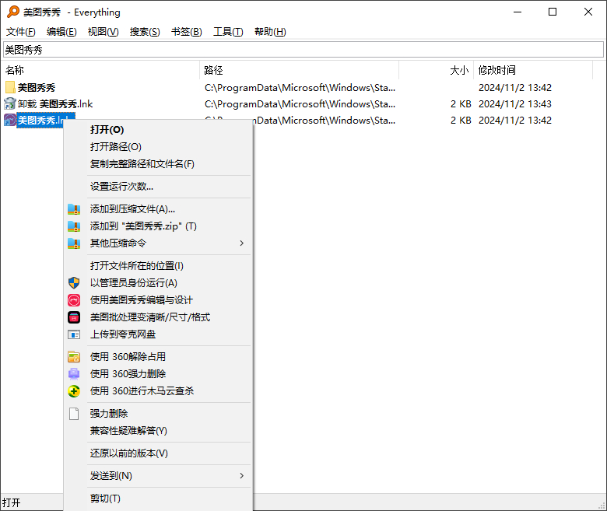Click the search box containing 美图秀秀
This screenshot has height=511, width=607.
pos(303,50)
